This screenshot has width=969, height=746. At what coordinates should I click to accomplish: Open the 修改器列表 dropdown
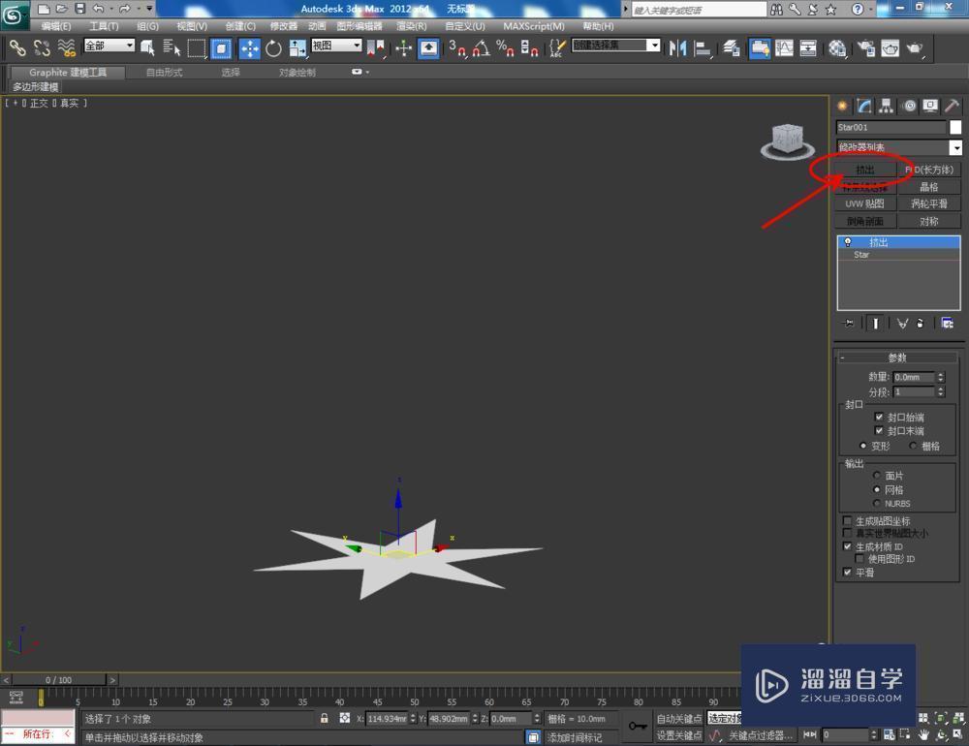[x=955, y=147]
